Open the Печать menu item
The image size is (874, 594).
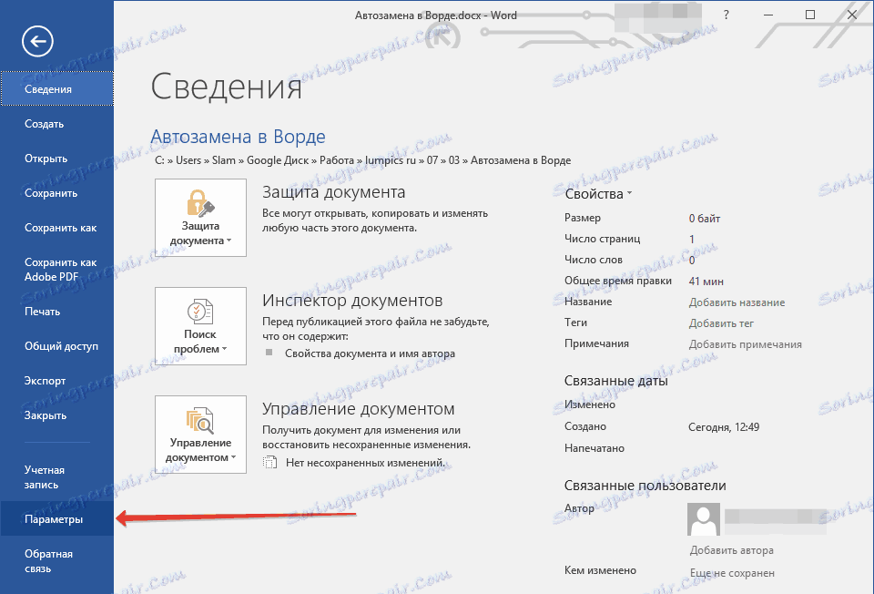[x=56, y=312]
